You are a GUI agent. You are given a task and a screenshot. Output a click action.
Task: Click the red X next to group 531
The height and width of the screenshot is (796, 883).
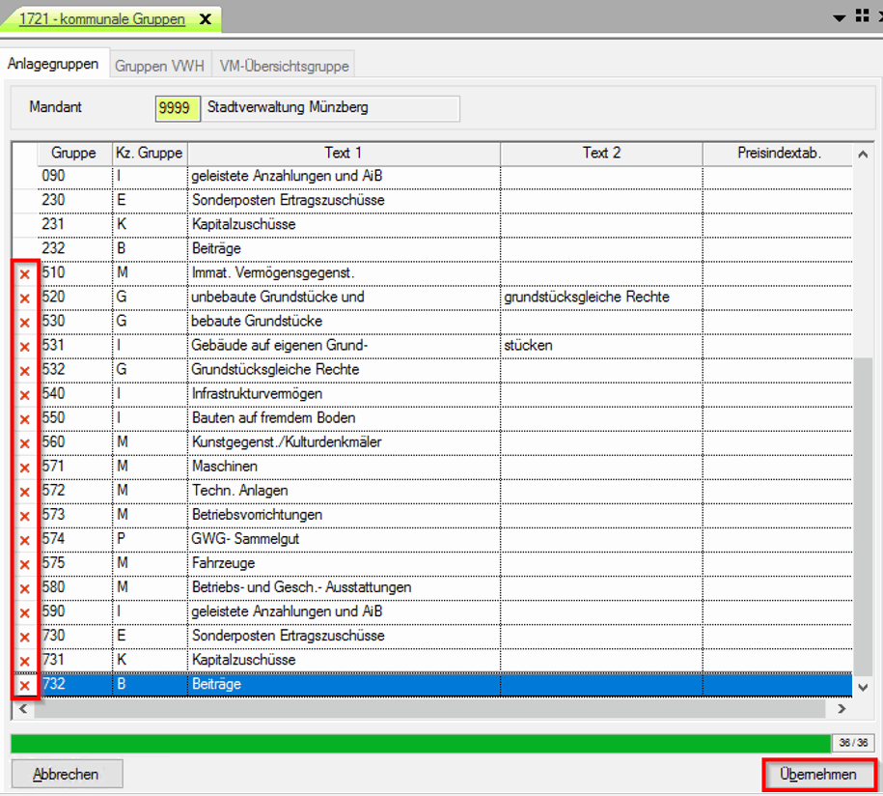coord(25,346)
